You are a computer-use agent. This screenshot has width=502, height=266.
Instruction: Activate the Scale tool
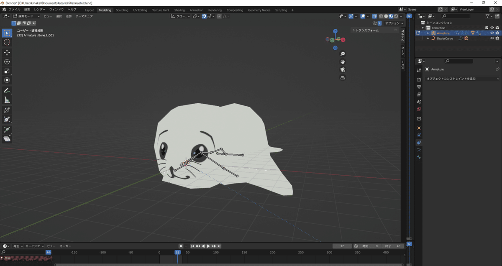tap(7, 71)
